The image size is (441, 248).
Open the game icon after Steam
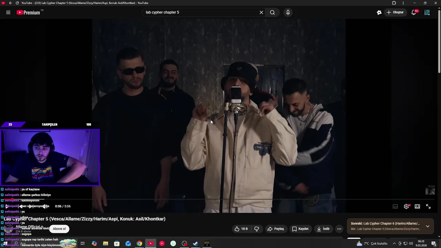207,244
